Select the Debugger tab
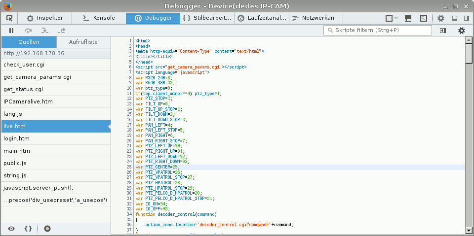 click(153, 18)
